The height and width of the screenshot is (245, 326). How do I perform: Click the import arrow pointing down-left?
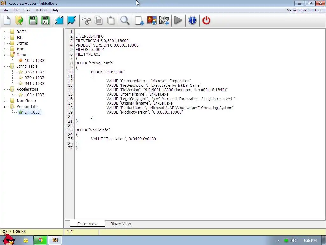click(59, 20)
